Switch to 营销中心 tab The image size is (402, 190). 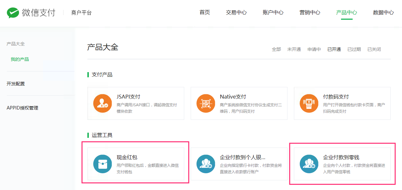[x=310, y=13]
